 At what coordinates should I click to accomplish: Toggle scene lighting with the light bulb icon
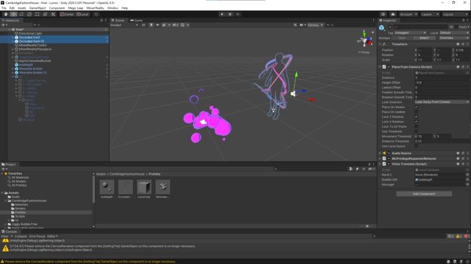coord(151,25)
